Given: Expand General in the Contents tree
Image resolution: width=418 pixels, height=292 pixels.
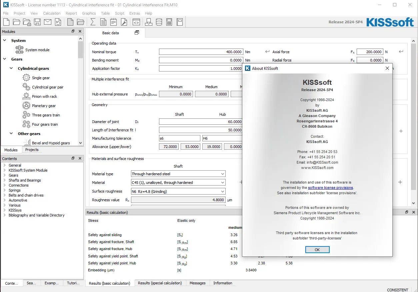Looking at the screenshot, I should coord(4,165).
